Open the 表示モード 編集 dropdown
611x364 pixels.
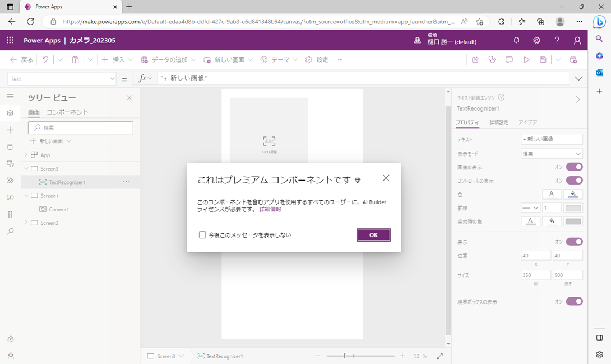(552, 154)
